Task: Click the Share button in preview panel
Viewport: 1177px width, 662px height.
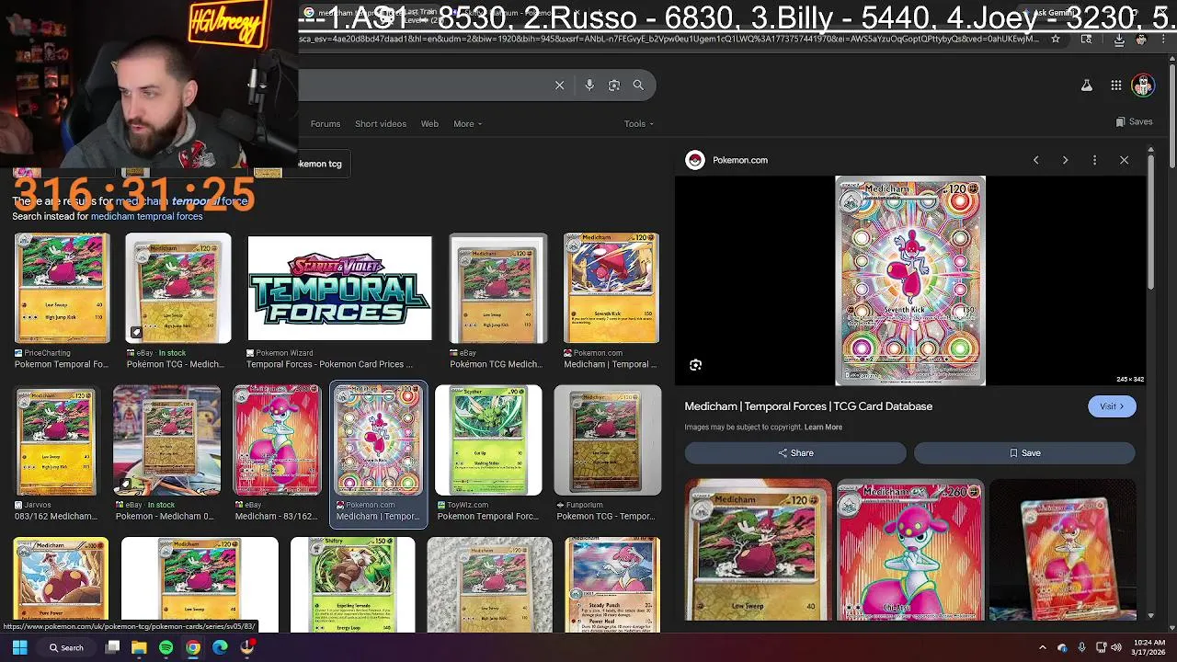Action: coord(795,453)
